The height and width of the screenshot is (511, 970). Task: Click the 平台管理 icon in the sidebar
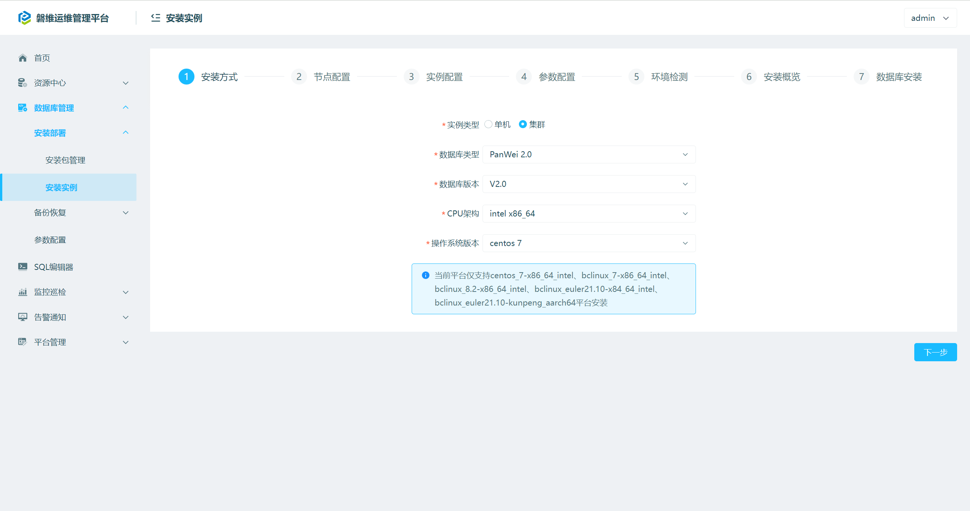coord(22,342)
